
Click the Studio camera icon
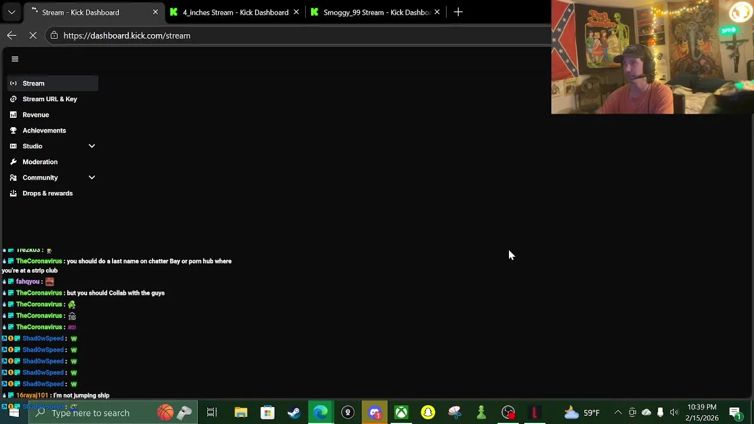[x=13, y=146]
